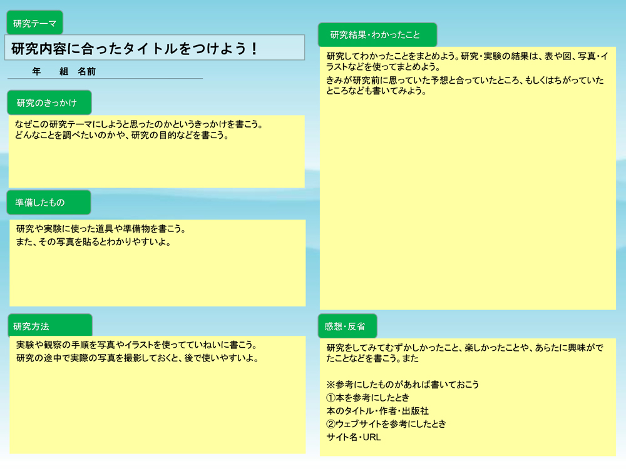Viewport: 626px width, 469px height.
Task: Click text 本のタイトル・作者・出版社
Action: pyautogui.click(x=377, y=411)
